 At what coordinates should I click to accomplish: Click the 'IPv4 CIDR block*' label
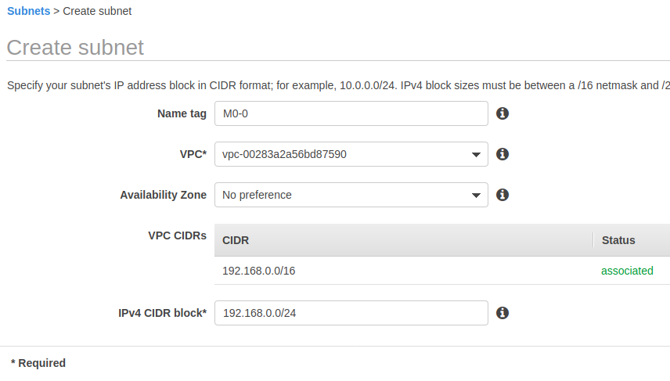(162, 313)
